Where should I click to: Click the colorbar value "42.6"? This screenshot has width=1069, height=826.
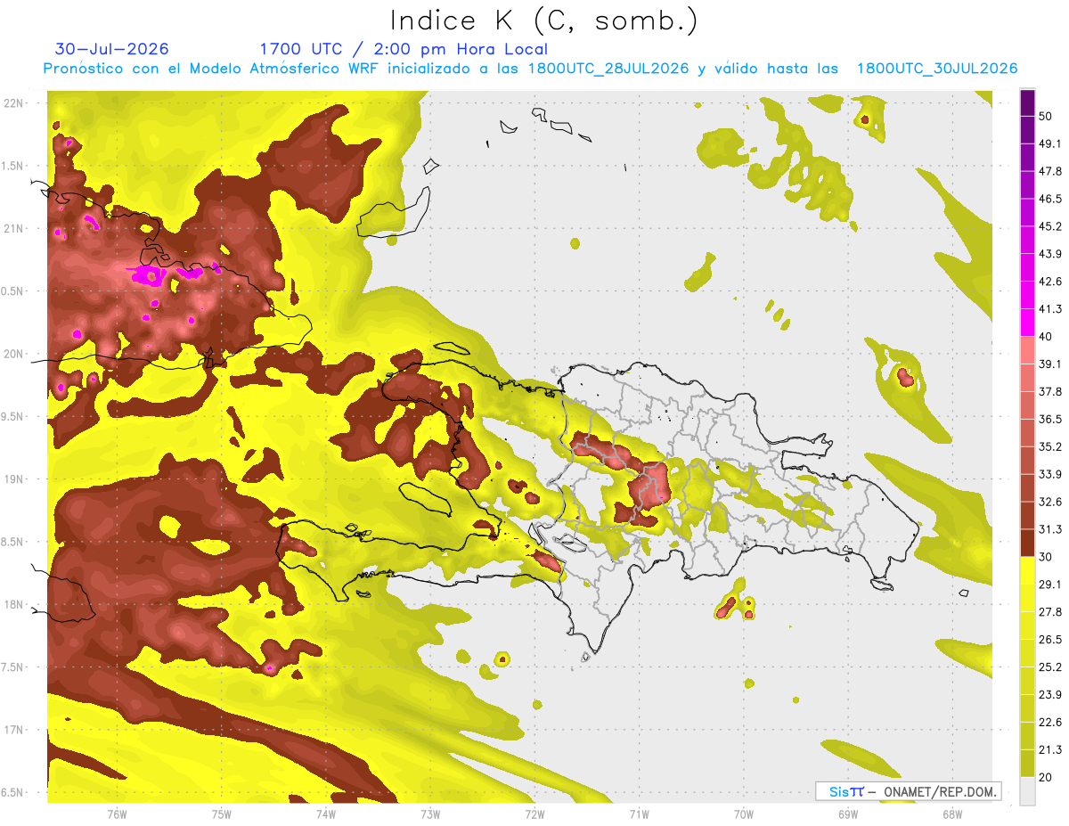pyautogui.click(x=1049, y=282)
